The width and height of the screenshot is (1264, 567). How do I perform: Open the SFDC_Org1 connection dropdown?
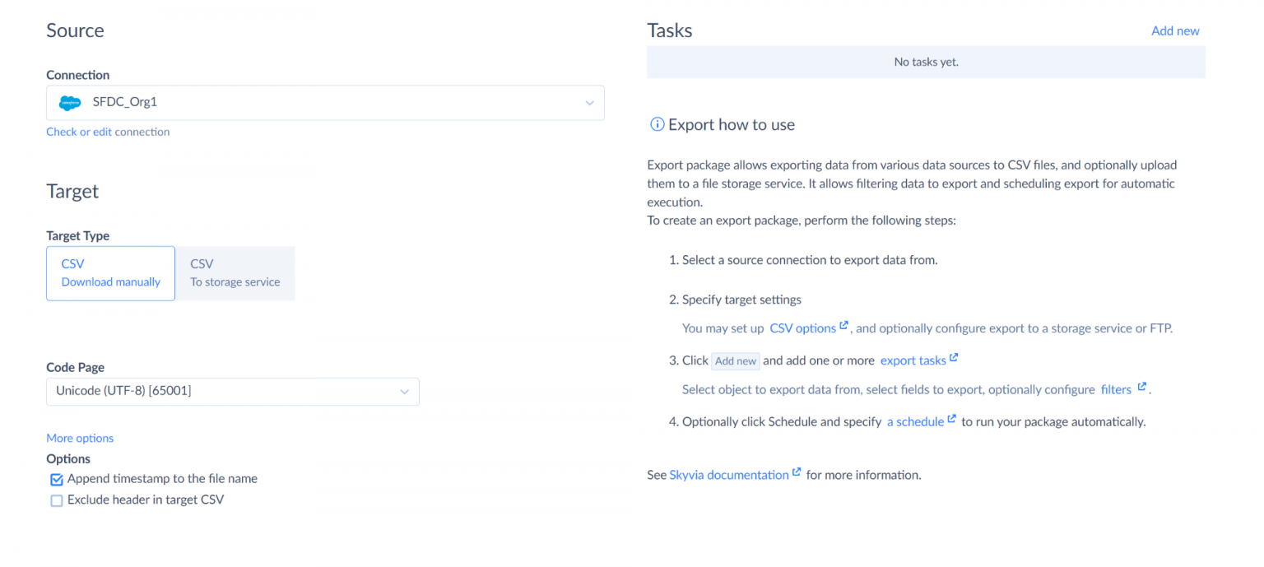point(589,104)
